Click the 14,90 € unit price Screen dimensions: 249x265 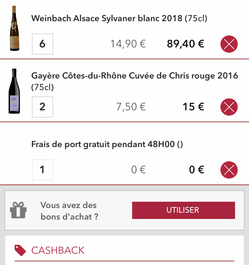click(128, 44)
